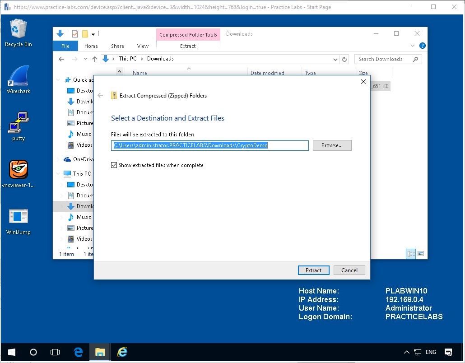Select details view in the status bar

pos(411,254)
